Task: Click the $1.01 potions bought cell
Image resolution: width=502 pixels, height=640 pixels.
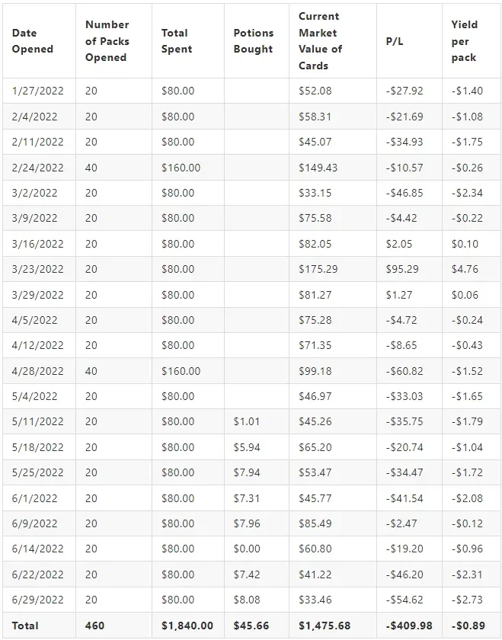Action: pyautogui.click(x=247, y=421)
